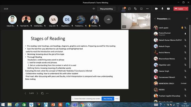Click Aakash Kumar Meena's muted mic icon

click(x=185, y=40)
